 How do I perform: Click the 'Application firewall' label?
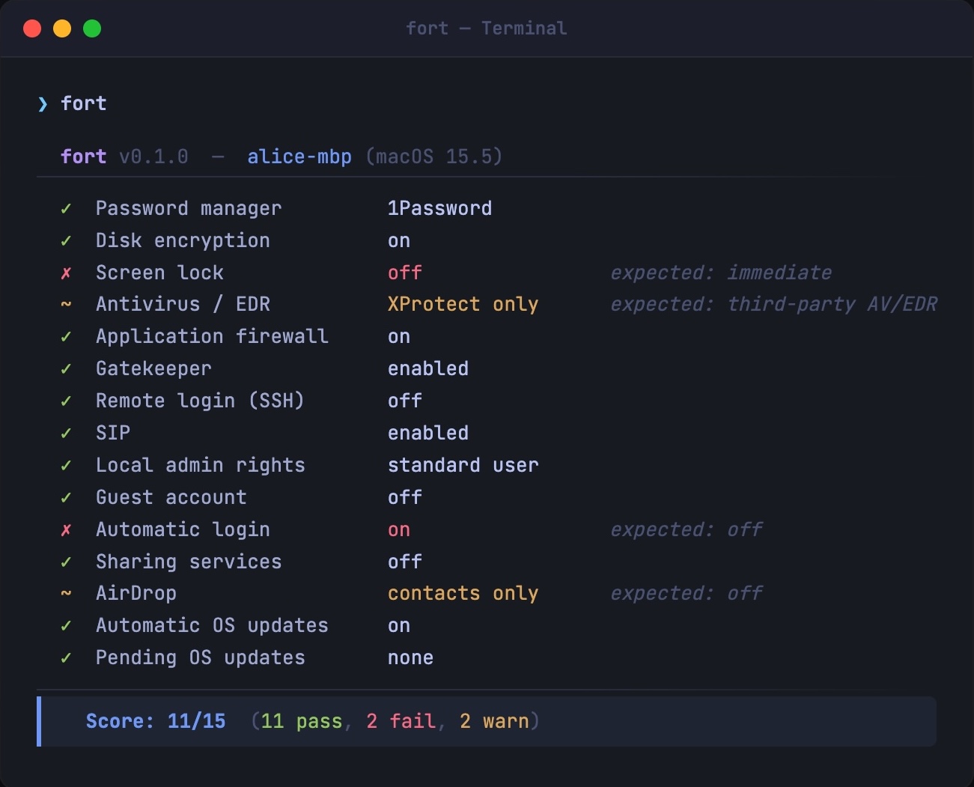tap(212, 336)
